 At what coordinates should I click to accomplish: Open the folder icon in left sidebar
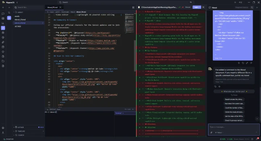3,61
